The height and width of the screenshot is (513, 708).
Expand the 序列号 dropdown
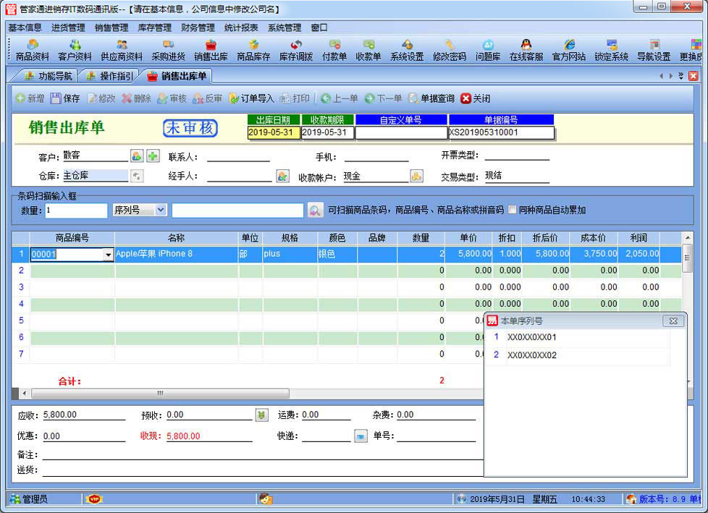pos(161,210)
